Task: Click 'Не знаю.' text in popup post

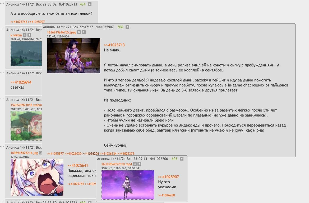Action: coord(112,50)
